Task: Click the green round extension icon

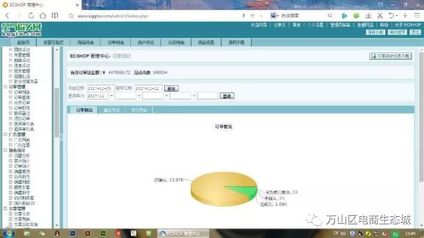Action: (356, 16)
